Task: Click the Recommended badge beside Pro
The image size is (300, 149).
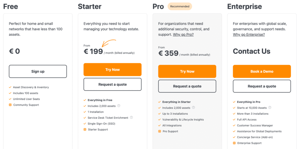Action: pos(180,6)
